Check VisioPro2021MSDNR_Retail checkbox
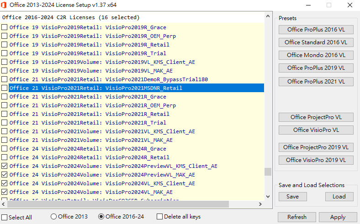 pyautogui.click(x=5, y=88)
